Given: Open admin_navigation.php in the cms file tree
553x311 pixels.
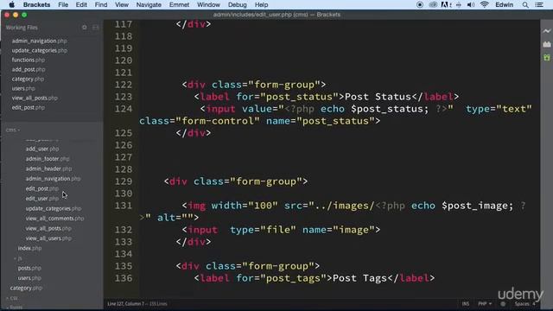Looking at the screenshot, I should pos(53,179).
